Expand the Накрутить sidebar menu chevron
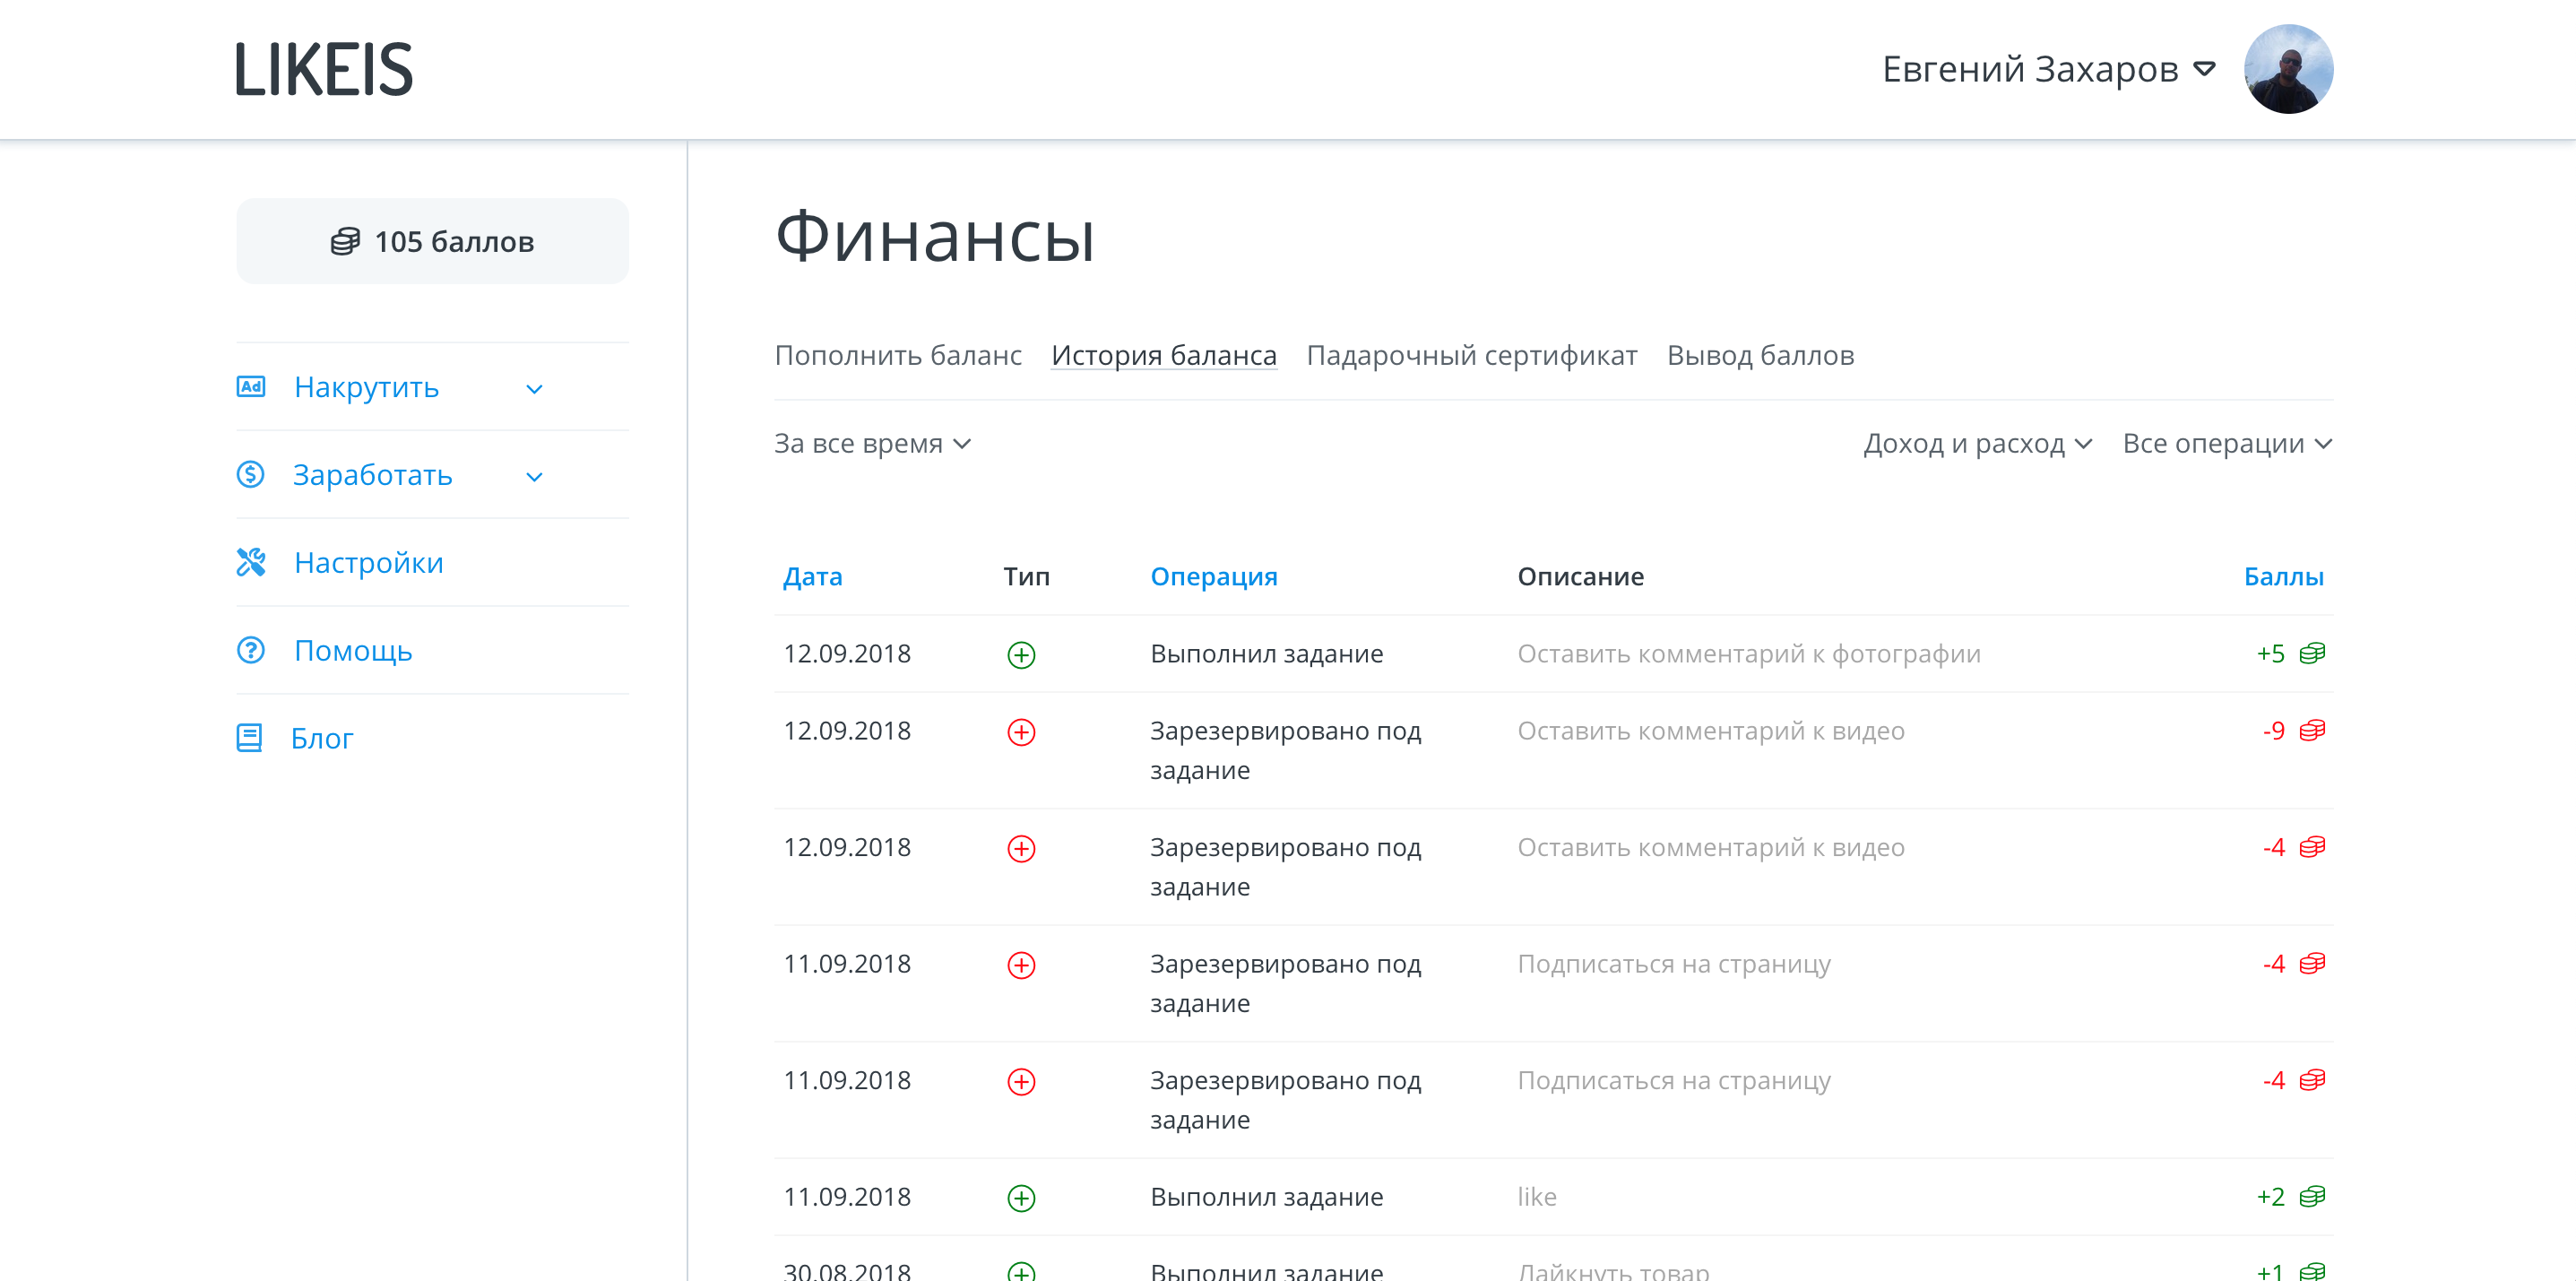Image resolution: width=2576 pixels, height=1281 pixels. coord(534,389)
